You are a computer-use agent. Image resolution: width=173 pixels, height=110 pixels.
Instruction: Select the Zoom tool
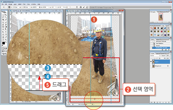pos(6,39)
